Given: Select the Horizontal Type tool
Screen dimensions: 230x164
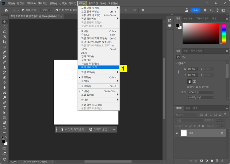Looking at the screenshot, I should 5,108.
